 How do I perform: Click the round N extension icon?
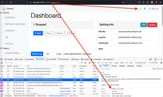click(152, 2)
